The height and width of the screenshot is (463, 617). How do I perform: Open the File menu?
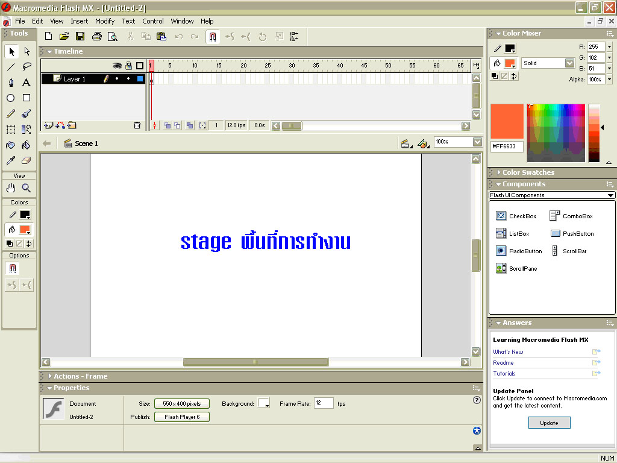click(x=20, y=21)
